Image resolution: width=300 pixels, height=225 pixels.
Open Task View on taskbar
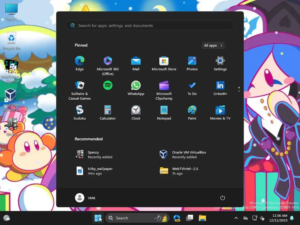(190, 218)
